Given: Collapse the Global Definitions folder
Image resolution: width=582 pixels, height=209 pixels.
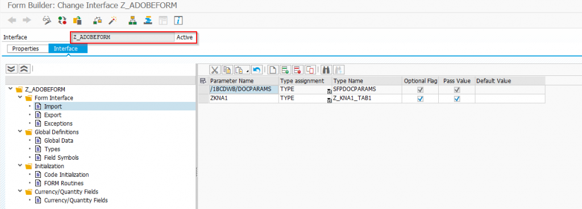Looking at the screenshot, I should click(x=19, y=132).
